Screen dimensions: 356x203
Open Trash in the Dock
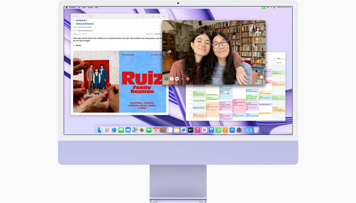256,130
